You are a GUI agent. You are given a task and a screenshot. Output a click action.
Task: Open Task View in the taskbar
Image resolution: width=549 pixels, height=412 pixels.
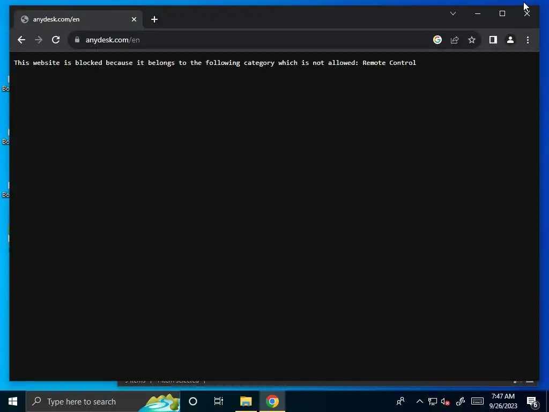(x=219, y=401)
